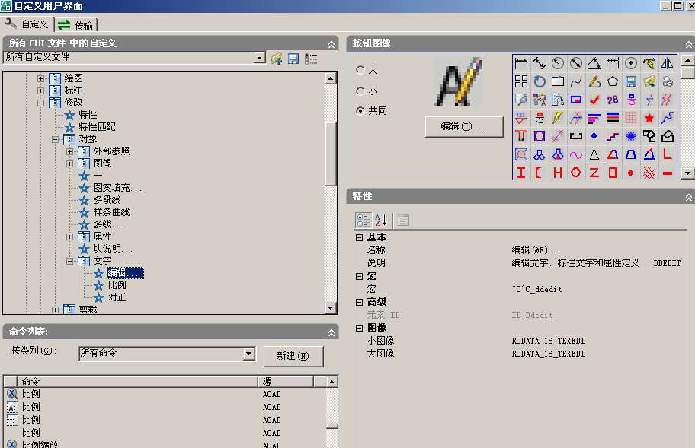Viewport: 695px width, 448px height.
Task: Collapse the 修改 tree node
Action: click(41, 103)
